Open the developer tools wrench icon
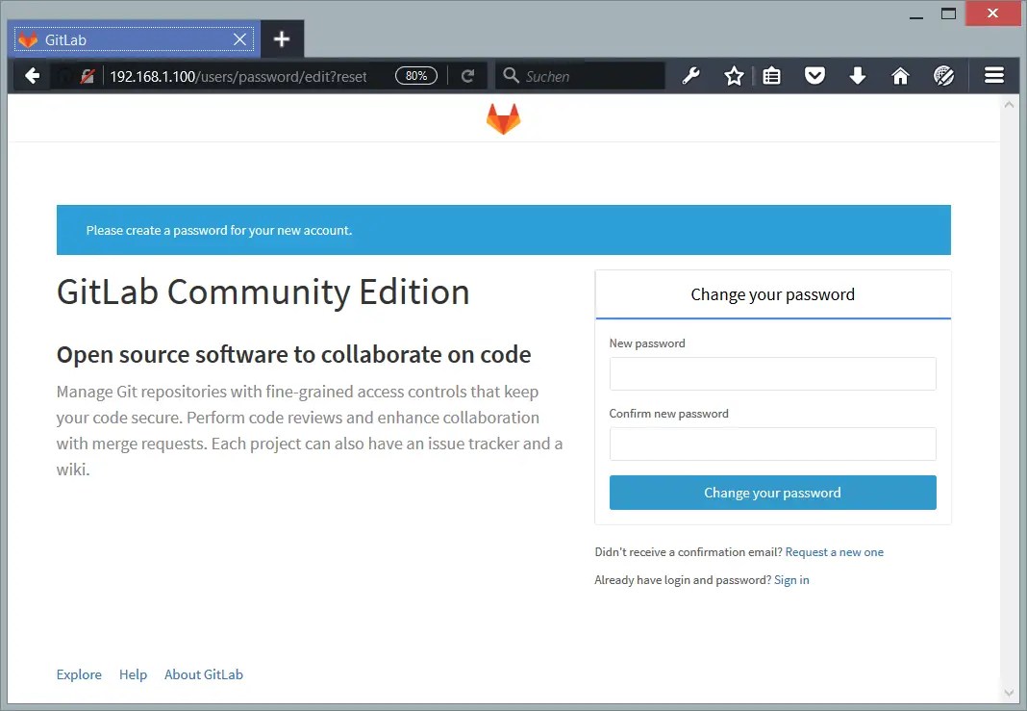 coord(691,75)
